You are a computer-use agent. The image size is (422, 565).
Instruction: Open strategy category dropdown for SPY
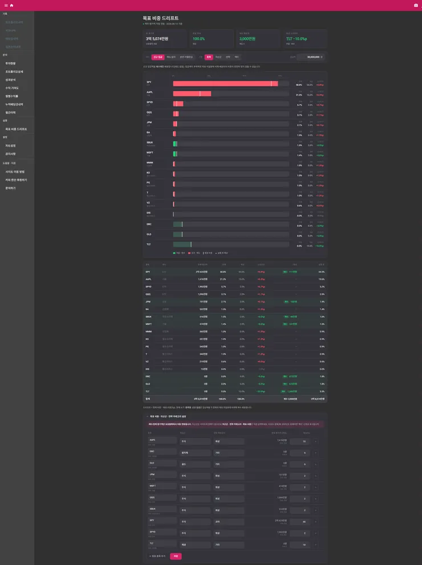pyautogui.click(x=229, y=522)
